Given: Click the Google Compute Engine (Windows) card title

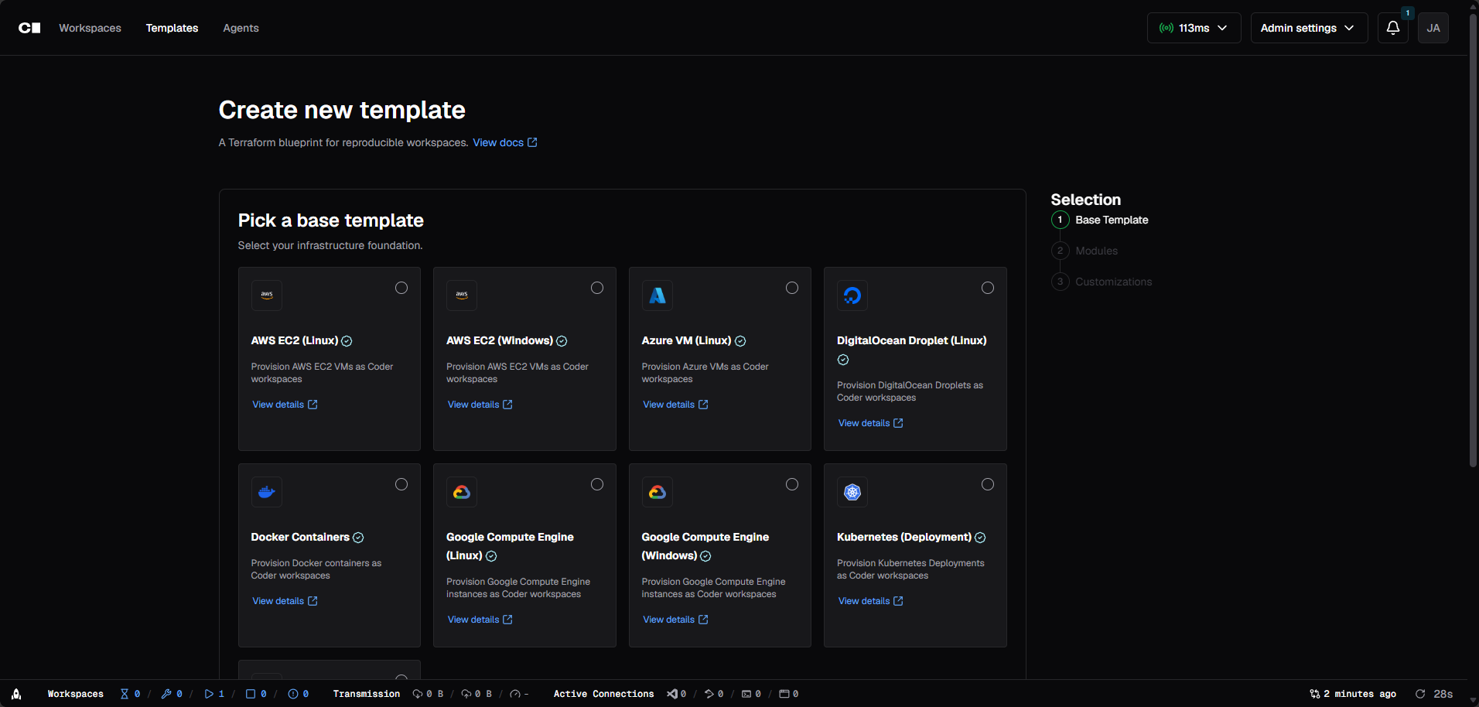Looking at the screenshot, I should (705, 546).
